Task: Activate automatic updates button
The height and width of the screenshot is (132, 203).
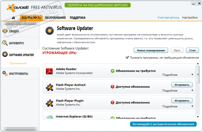Action: pyautogui.click(x=163, y=124)
